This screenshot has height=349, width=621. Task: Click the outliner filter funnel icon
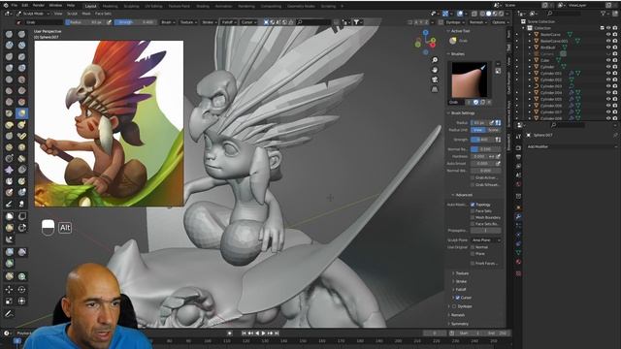tap(604, 14)
